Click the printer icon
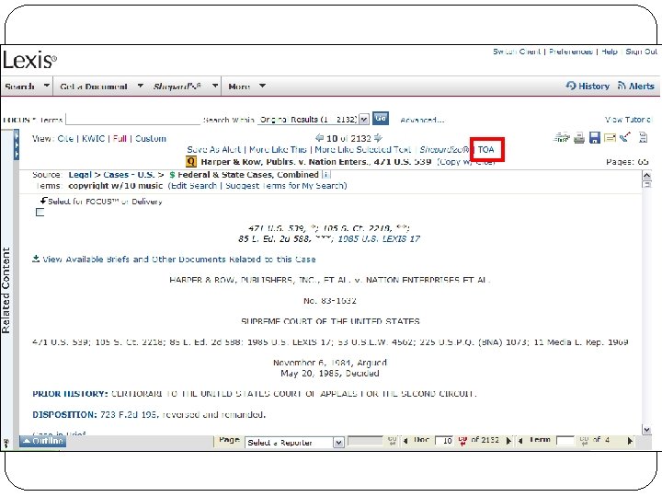This screenshot has width=662, height=497. pyautogui.click(x=579, y=138)
